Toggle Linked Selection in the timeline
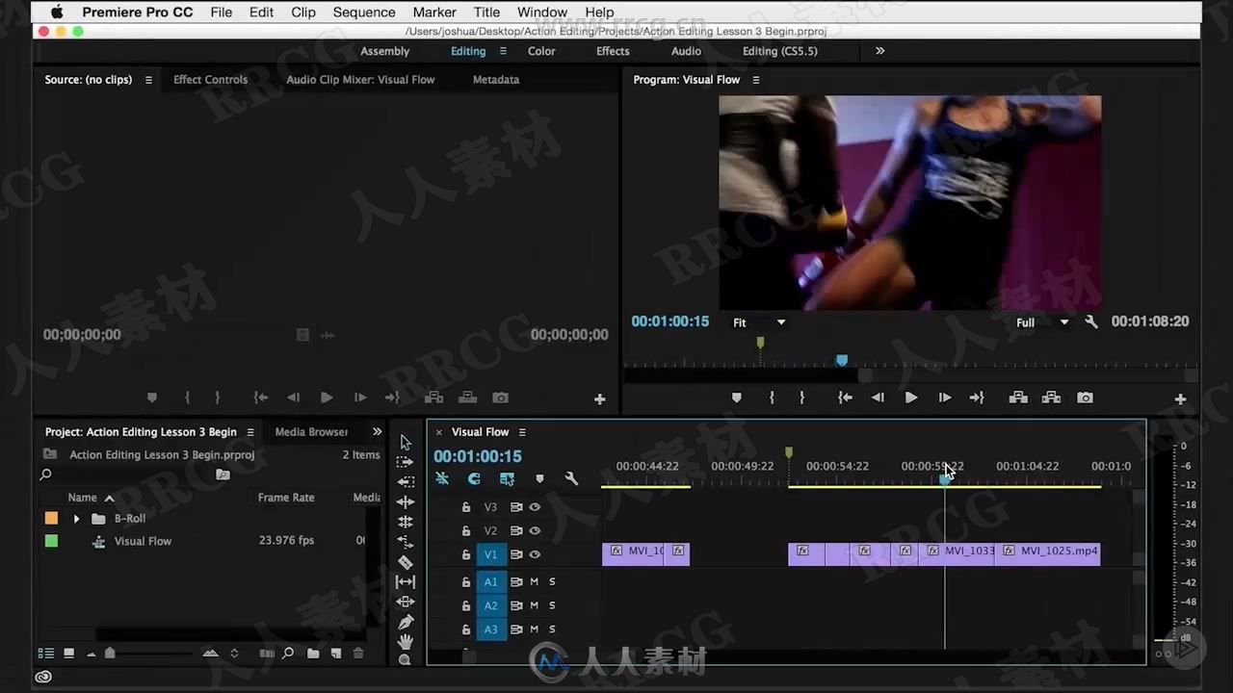This screenshot has height=693, width=1233. pos(507,478)
